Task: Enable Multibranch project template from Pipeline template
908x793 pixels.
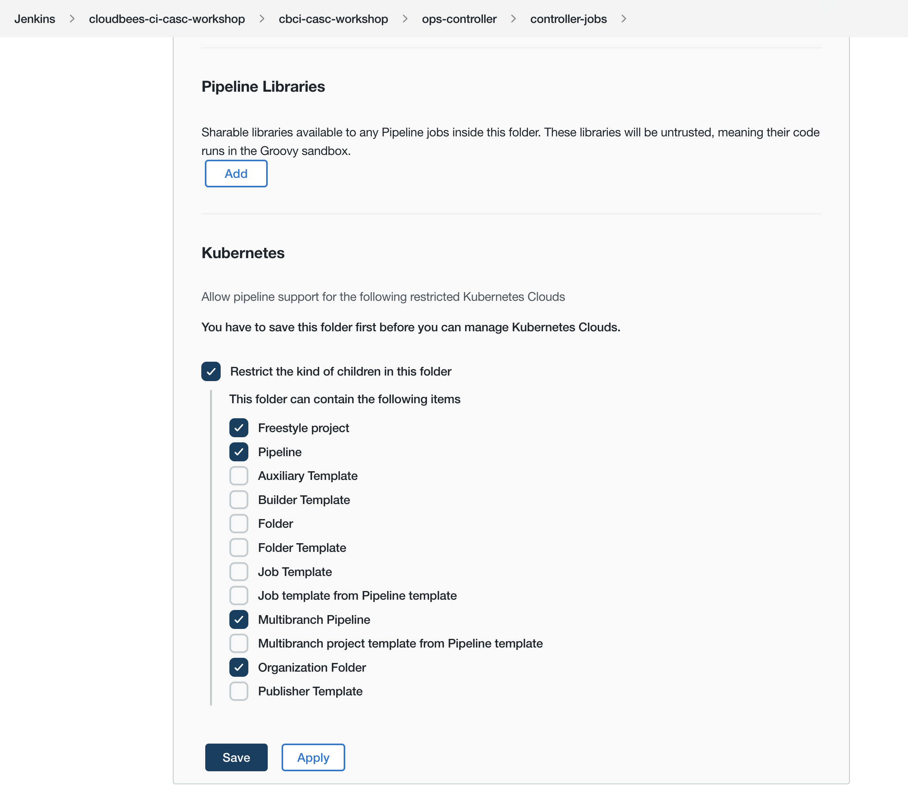Action: [238, 644]
